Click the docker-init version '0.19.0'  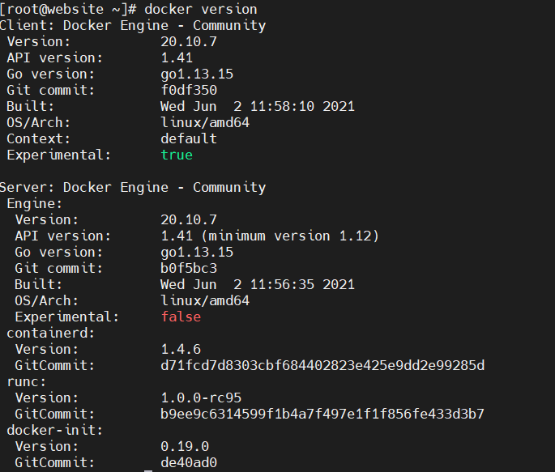[185, 446]
